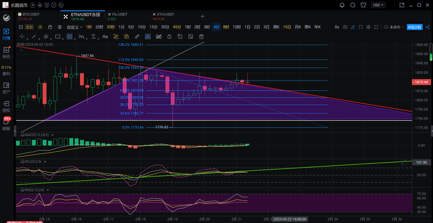Open the drawing notes edit icon
433x223 pixels.
pyautogui.click(x=190, y=36)
